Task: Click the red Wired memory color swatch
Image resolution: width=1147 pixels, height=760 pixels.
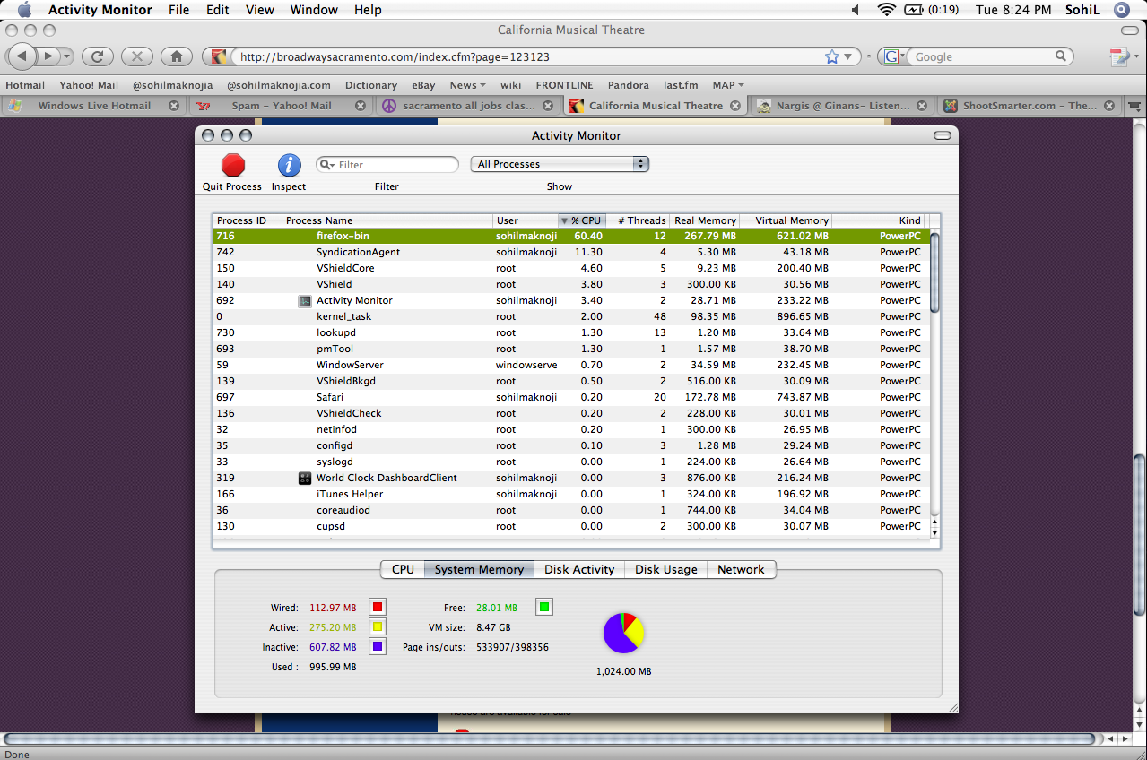Action: [378, 608]
